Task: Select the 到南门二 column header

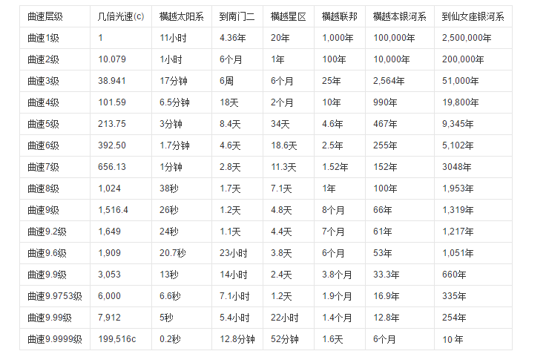Action: point(237,16)
